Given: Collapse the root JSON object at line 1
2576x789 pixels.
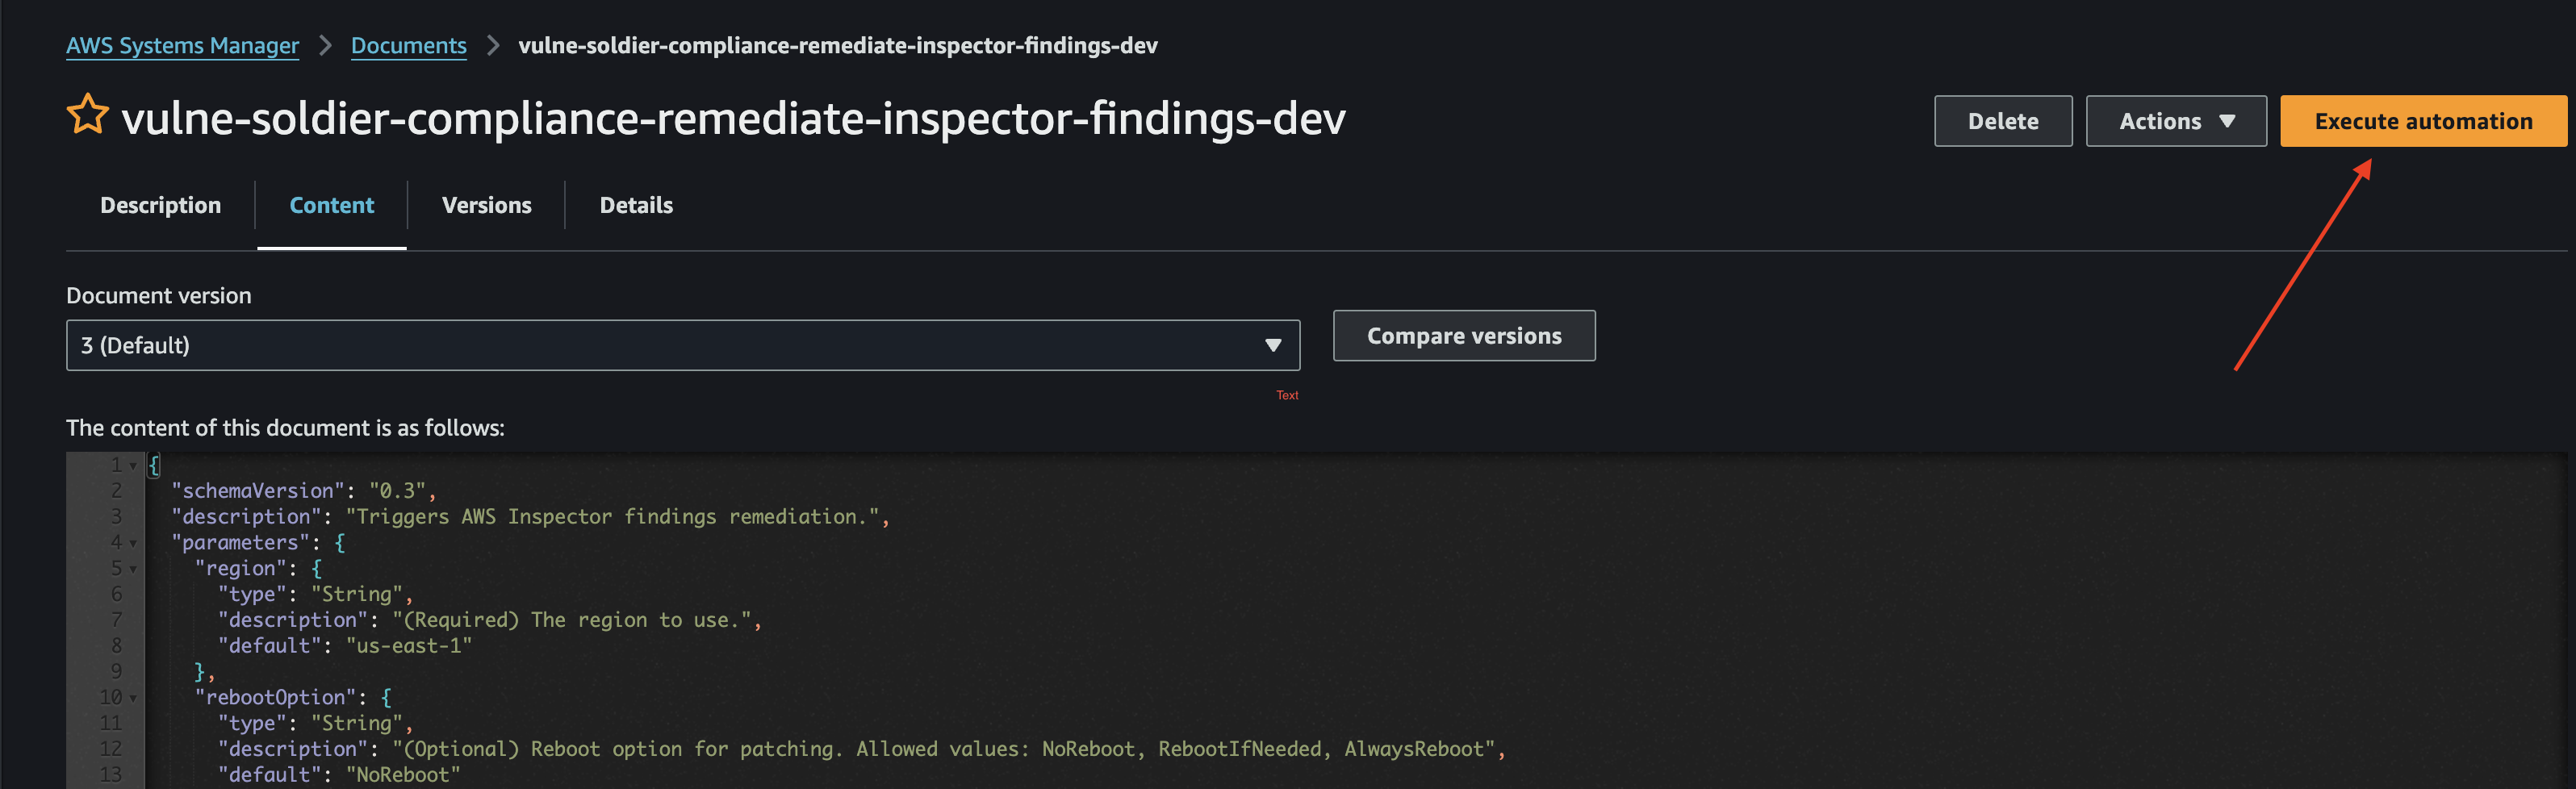Looking at the screenshot, I should [133, 465].
